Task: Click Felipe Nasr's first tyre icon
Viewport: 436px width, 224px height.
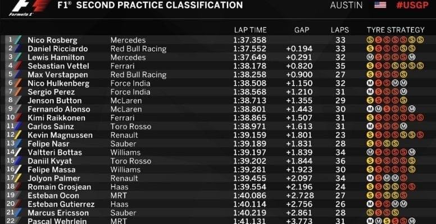Action: [370, 143]
